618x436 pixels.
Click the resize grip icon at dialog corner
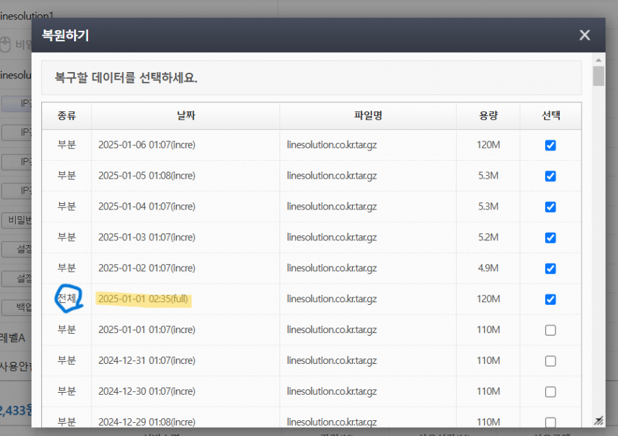[598, 421]
